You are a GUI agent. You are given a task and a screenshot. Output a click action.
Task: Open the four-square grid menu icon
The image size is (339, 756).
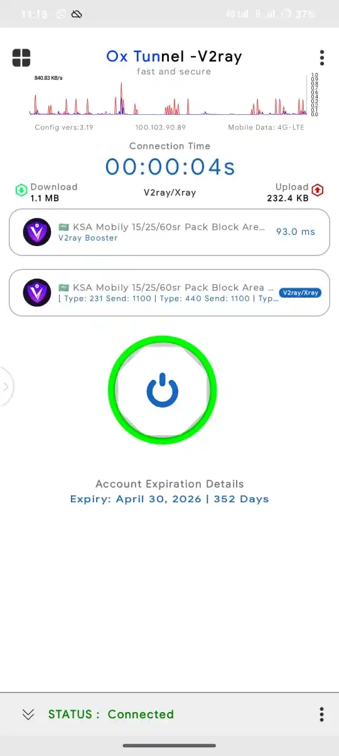point(21,58)
